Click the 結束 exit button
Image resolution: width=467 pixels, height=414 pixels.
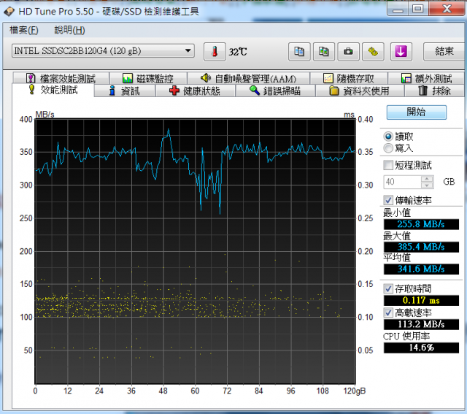click(444, 52)
